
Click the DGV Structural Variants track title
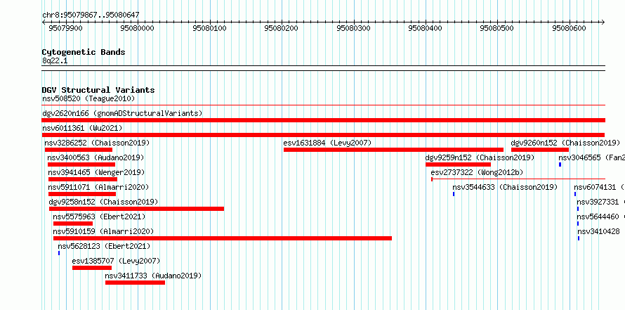pos(98,90)
